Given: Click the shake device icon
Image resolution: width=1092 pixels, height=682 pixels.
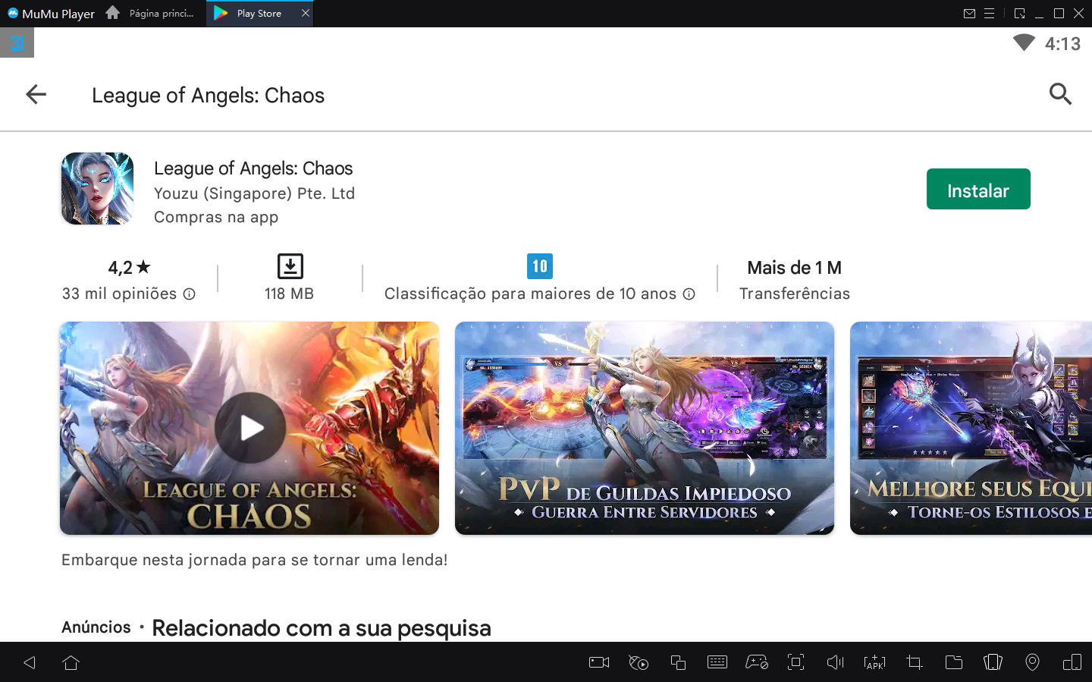Looking at the screenshot, I should (993, 662).
